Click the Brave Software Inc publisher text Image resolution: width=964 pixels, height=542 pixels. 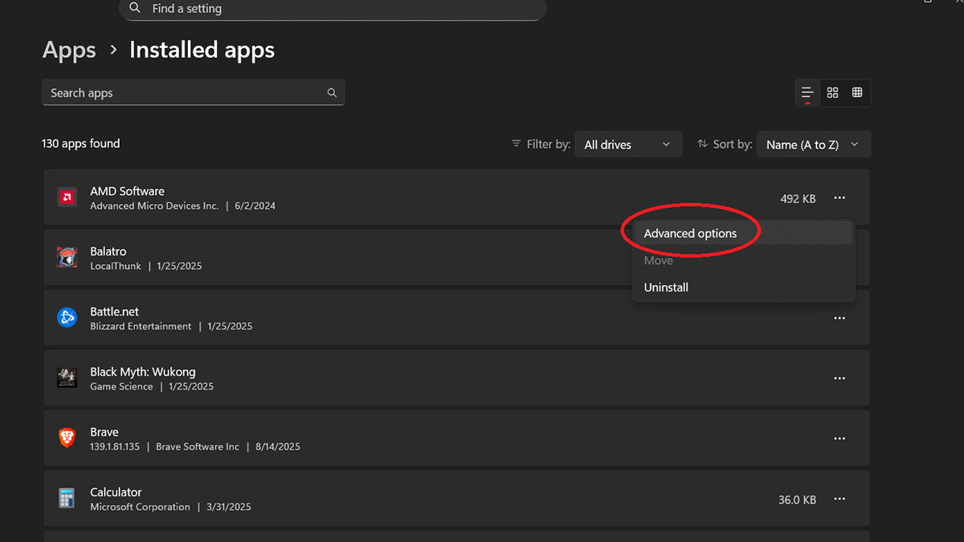[198, 447]
